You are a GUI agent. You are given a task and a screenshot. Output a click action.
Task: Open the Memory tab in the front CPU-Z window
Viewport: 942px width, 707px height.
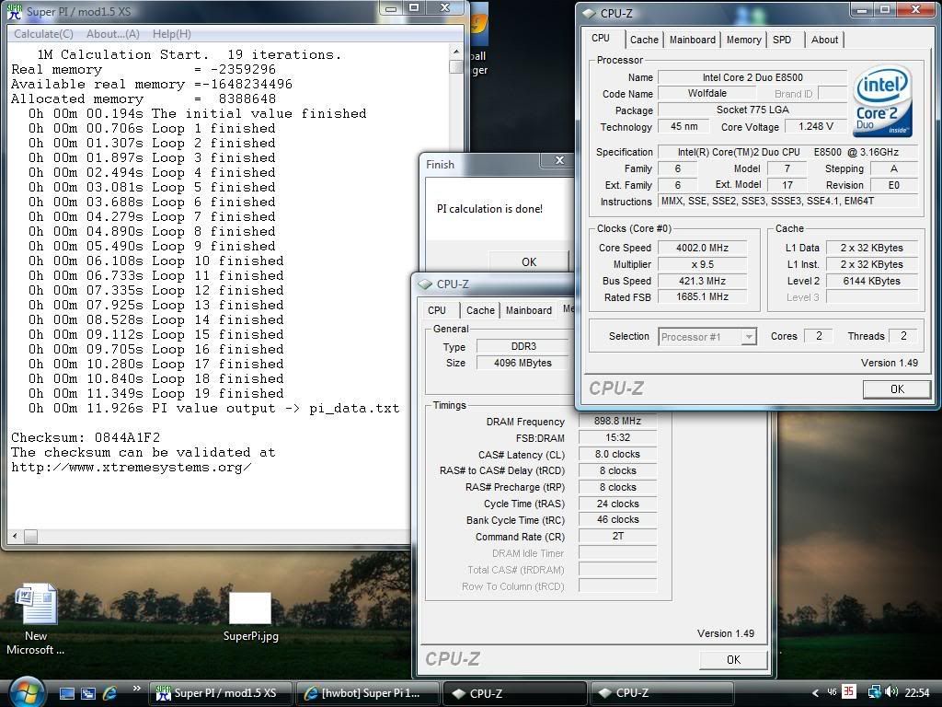click(x=743, y=40)
